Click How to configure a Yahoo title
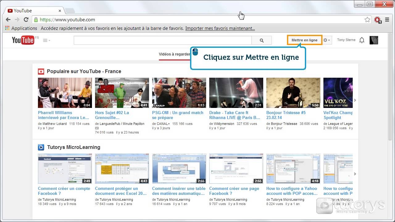 pos(292,191)
